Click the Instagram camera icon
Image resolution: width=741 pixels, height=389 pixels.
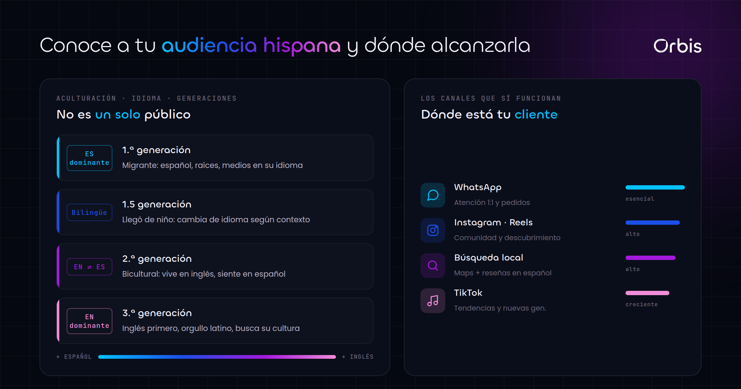433,230
